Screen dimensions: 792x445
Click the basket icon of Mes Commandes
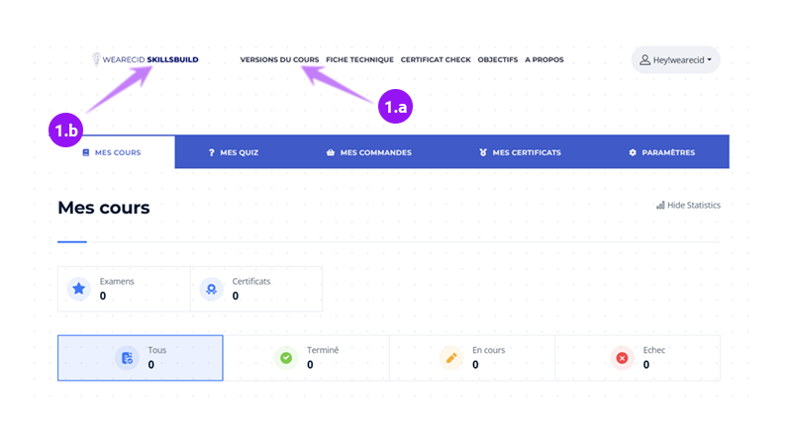click(331, 152)
